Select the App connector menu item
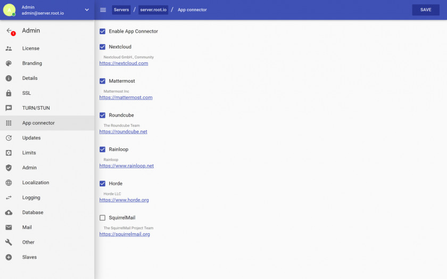This screenshot has width=447, height=279. pos(47,123)
